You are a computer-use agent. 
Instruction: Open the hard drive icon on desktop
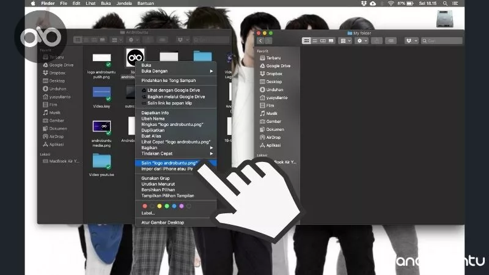(444, 19)
